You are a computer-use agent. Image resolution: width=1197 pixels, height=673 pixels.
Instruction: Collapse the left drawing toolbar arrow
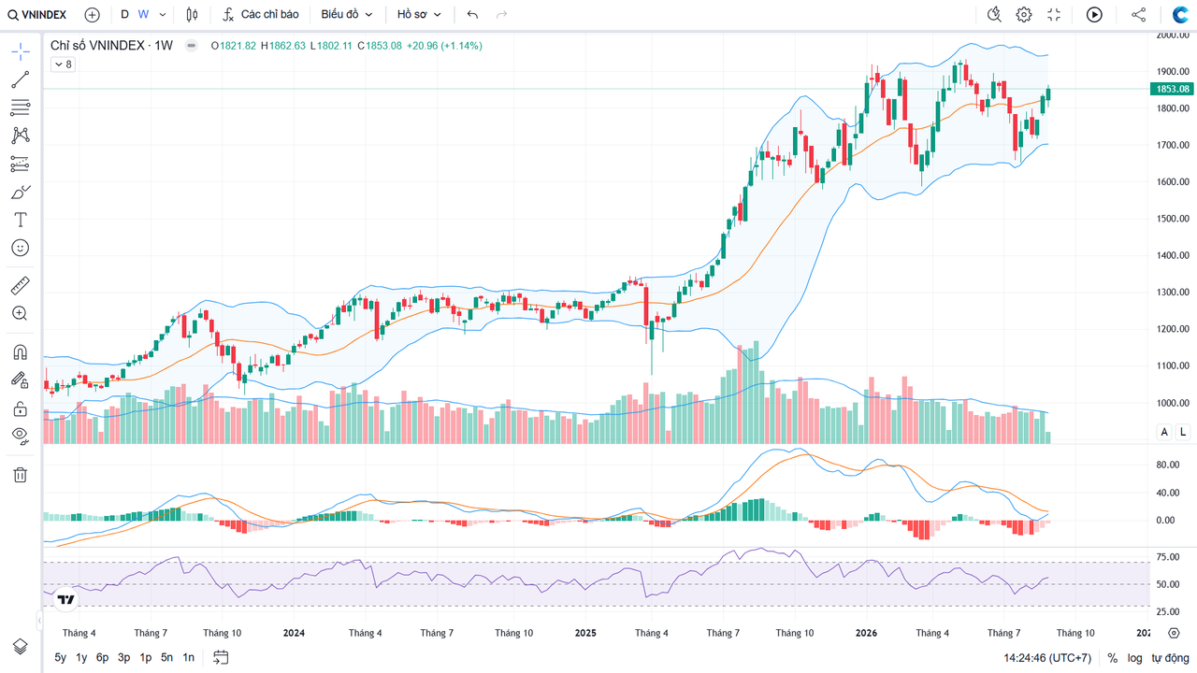point(40,620)
